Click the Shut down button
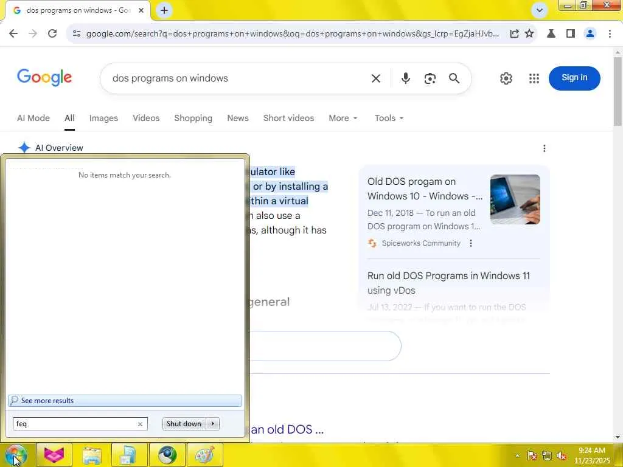The image size is (623, 467). (184, 424)
